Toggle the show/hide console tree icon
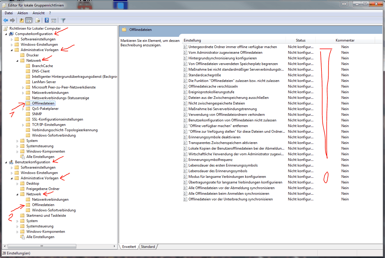Viewport: 385px width, 258px height. [x=29, y=20]
